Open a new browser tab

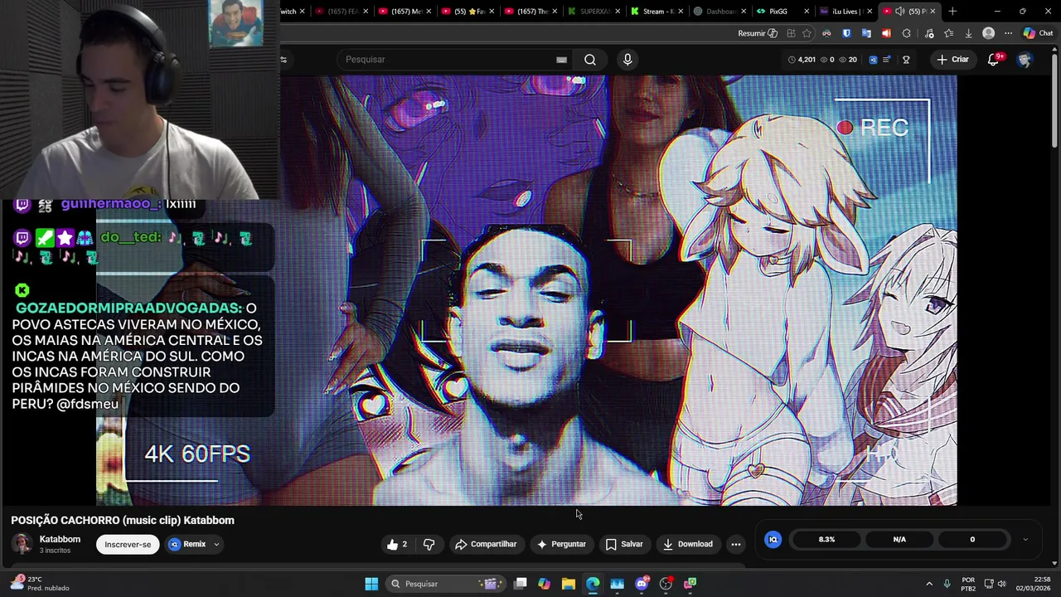(x=952, y=11)
